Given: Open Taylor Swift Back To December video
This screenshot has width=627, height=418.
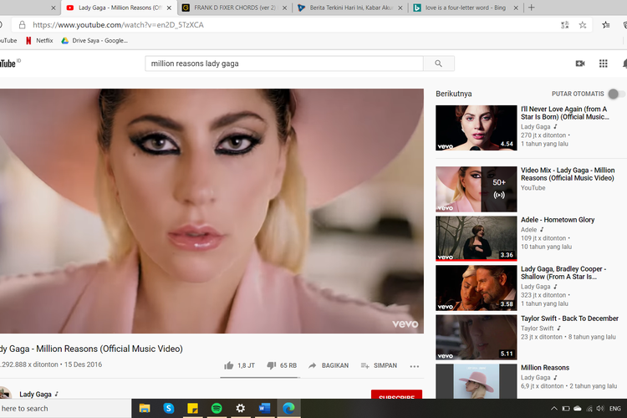Looking at the screenshot, I should pyautogui.click(x=569, y=319).
